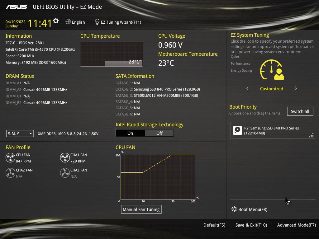Click the DIMM_B1 N/A entry
The height and width of the screenshot is (239, 319).
click(x=18, y=96)
